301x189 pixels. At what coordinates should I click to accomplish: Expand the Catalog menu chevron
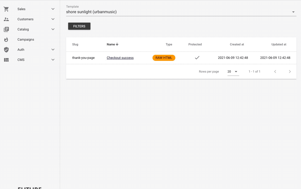(x=53, y=29)
